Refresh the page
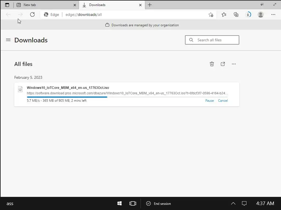 pyautogui.click(x=32, y=14)
